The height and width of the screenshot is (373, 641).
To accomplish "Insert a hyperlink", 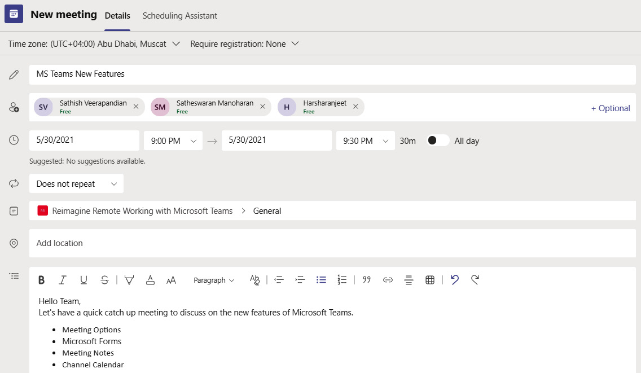I will click(x=388, y=280).
